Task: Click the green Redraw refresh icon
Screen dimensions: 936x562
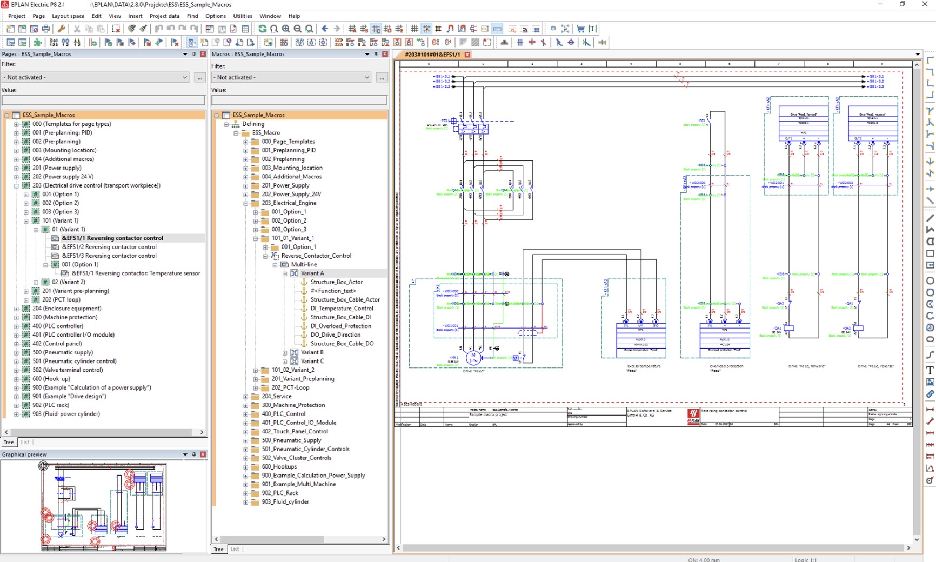Action: (262, 29)
